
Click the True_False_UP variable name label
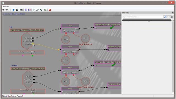86,44
